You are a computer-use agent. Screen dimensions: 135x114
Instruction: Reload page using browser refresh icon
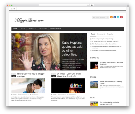88,5
